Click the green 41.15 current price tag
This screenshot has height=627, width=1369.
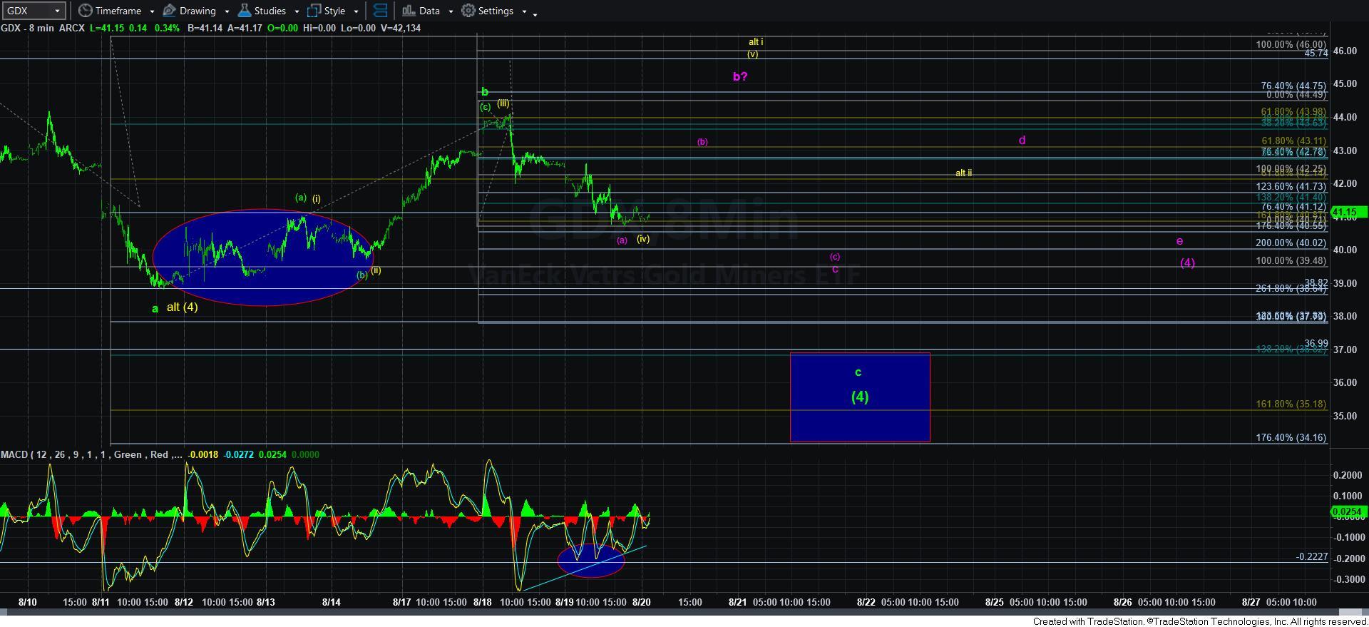1348,212
